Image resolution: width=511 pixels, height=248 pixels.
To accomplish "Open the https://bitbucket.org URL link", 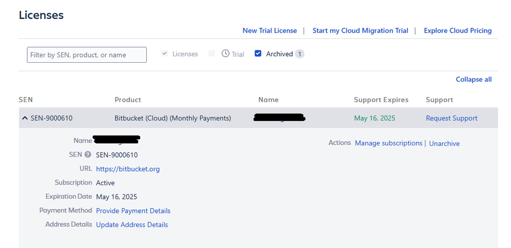I will 128,169.
